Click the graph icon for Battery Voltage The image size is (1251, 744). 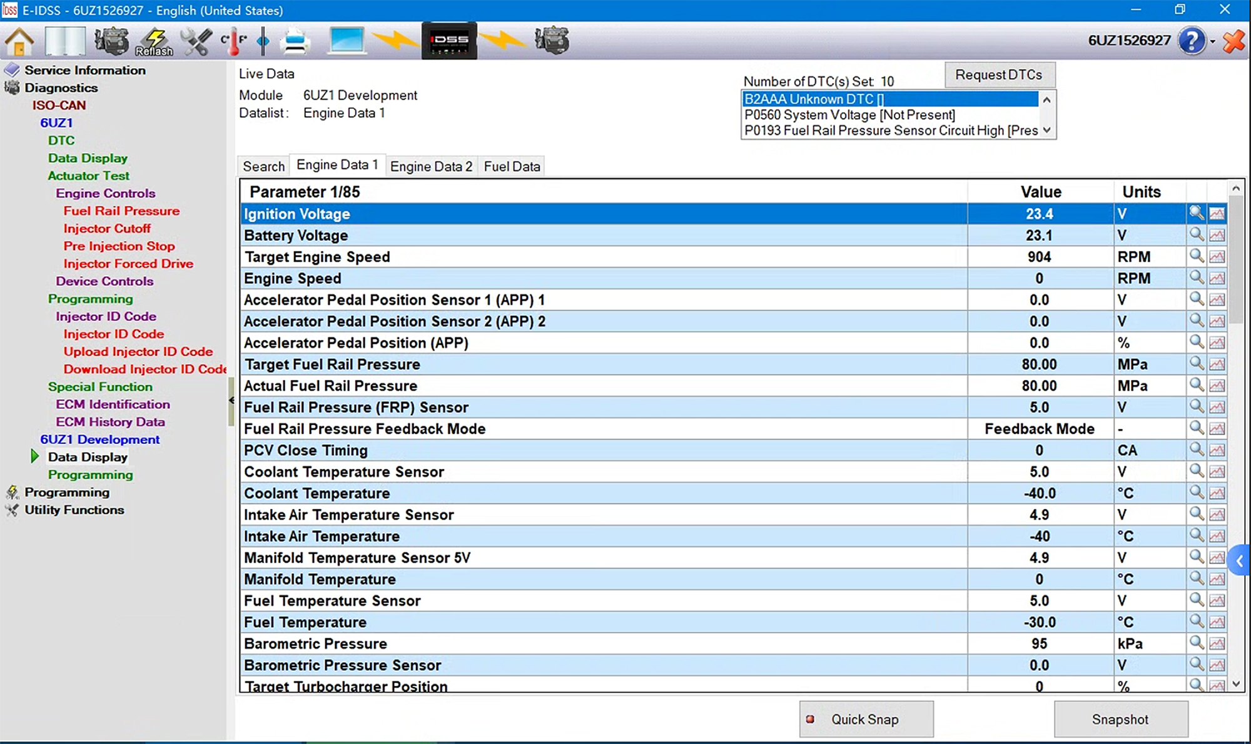pyautogui.click(x=1217, y=236)
